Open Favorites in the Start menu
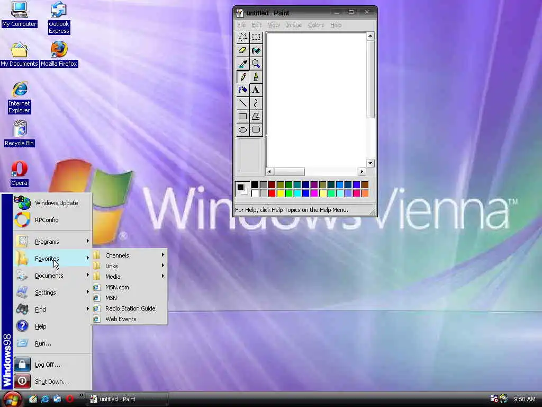 52,258
